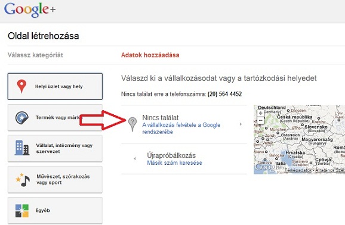The height and width of the screenshot is (225, 345).
Task: Click the Térképadatok link on the map
Action: click(298, 170)
